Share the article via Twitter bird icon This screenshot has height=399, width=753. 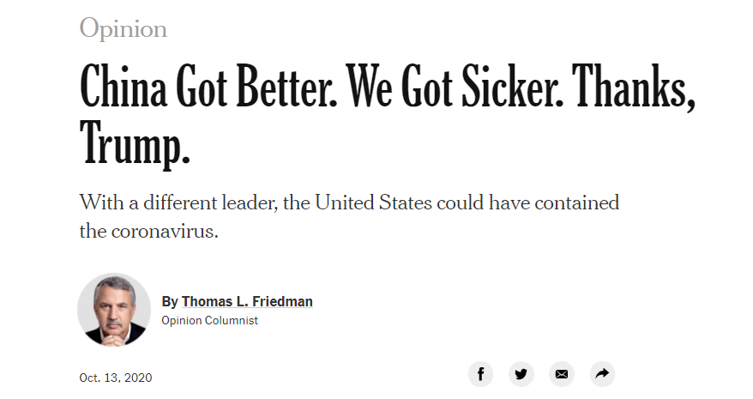click(521, 374)
